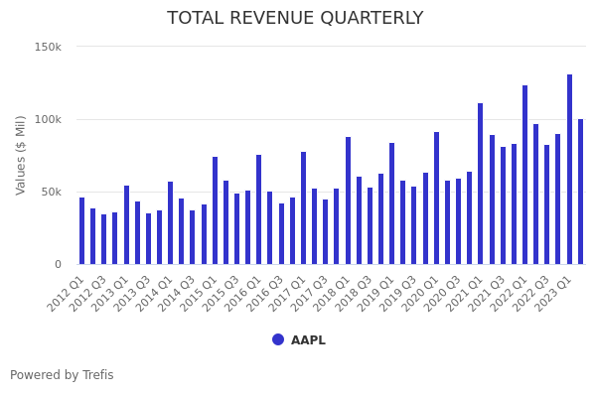The width and height of the screenshot is (596, 397).
Task: Click the 50k y-axis tick label
Action: tap(51, 192)
